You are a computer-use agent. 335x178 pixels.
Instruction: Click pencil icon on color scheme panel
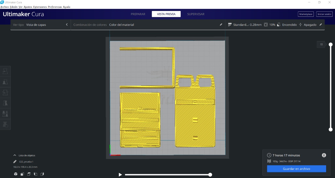221,25
